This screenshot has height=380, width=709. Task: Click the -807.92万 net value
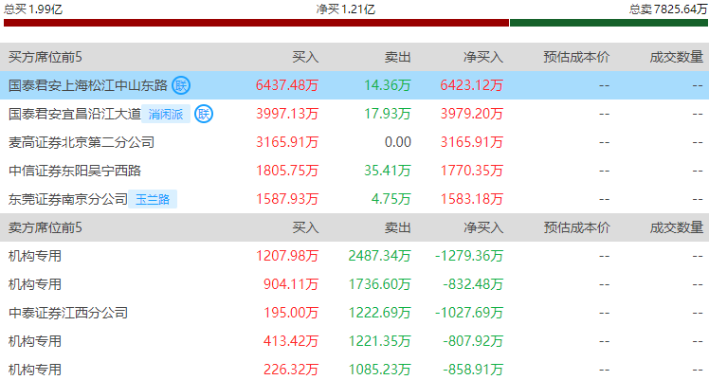[x=473, y=341]
